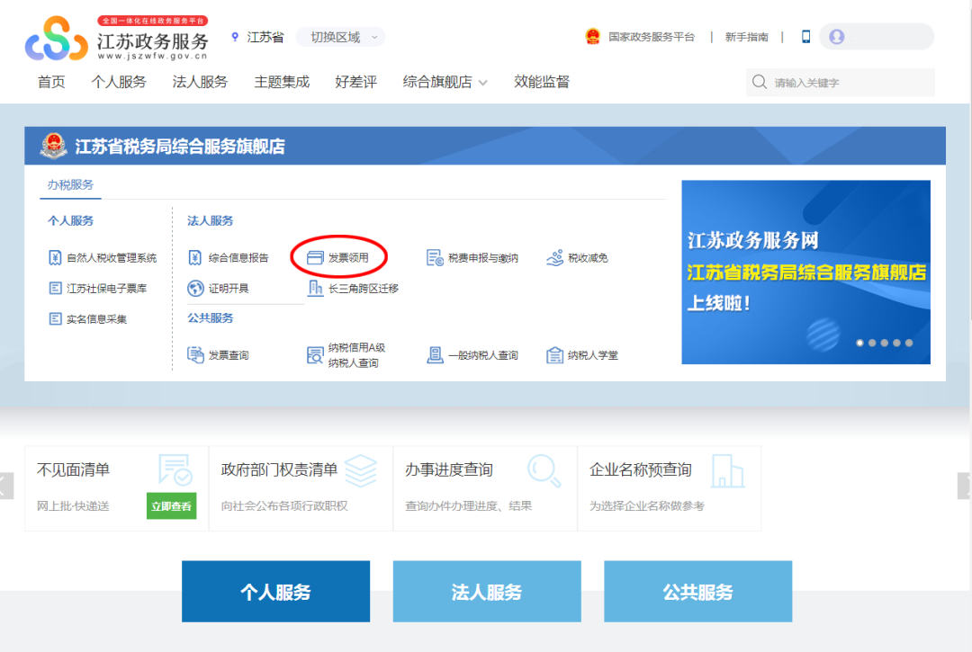Click the 税收减免 hand icon
This screenshot has height=652, width=972.
point(554,257)
